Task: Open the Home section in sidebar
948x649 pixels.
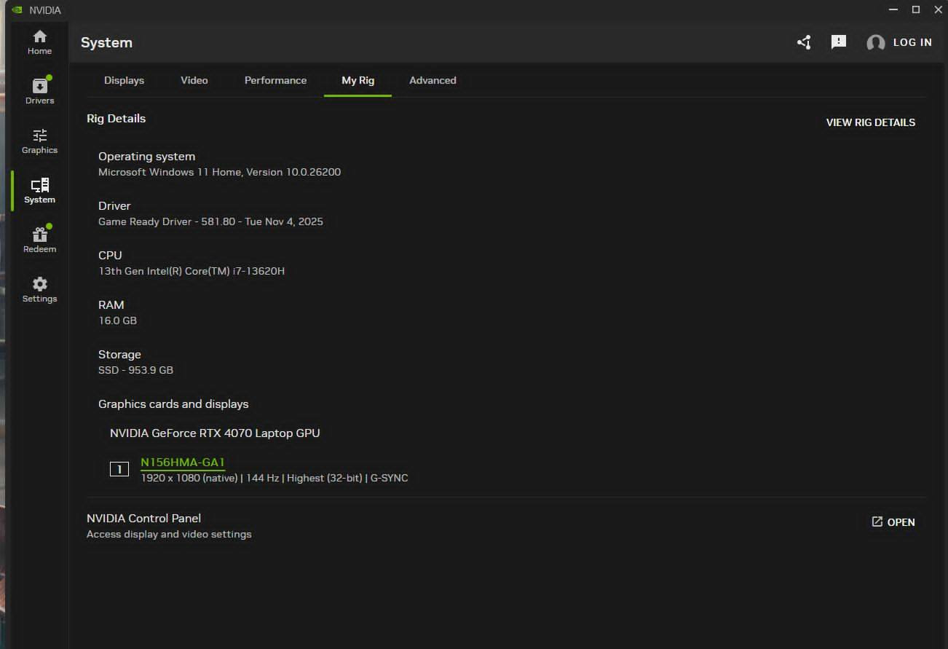Action: 39,42
